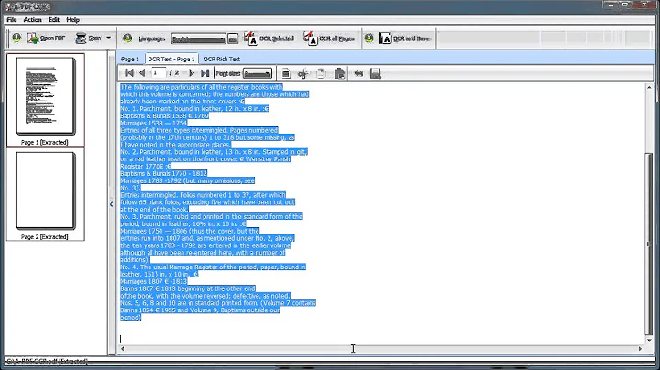The width and height of the screenshot is (660, 370).
Task: Click the paste clipboard icon
Action: [x=339, y=73]
